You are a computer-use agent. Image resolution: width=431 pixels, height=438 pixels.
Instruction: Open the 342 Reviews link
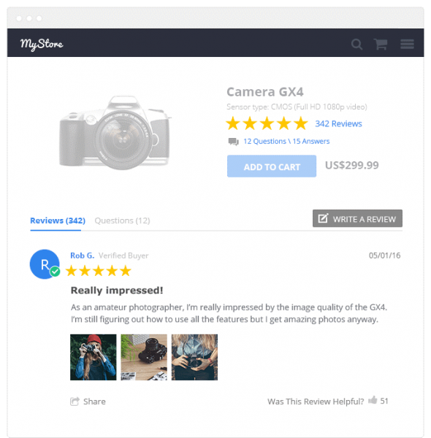click(338, 124)
